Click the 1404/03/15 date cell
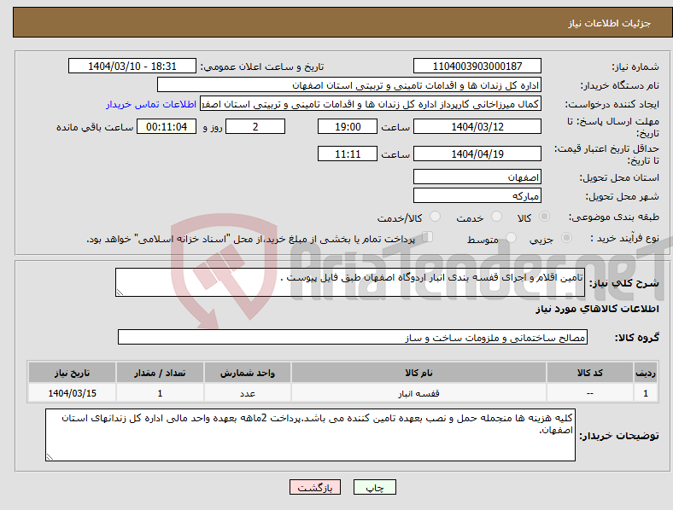Screen dimensions: 673x510 point(72,393)
